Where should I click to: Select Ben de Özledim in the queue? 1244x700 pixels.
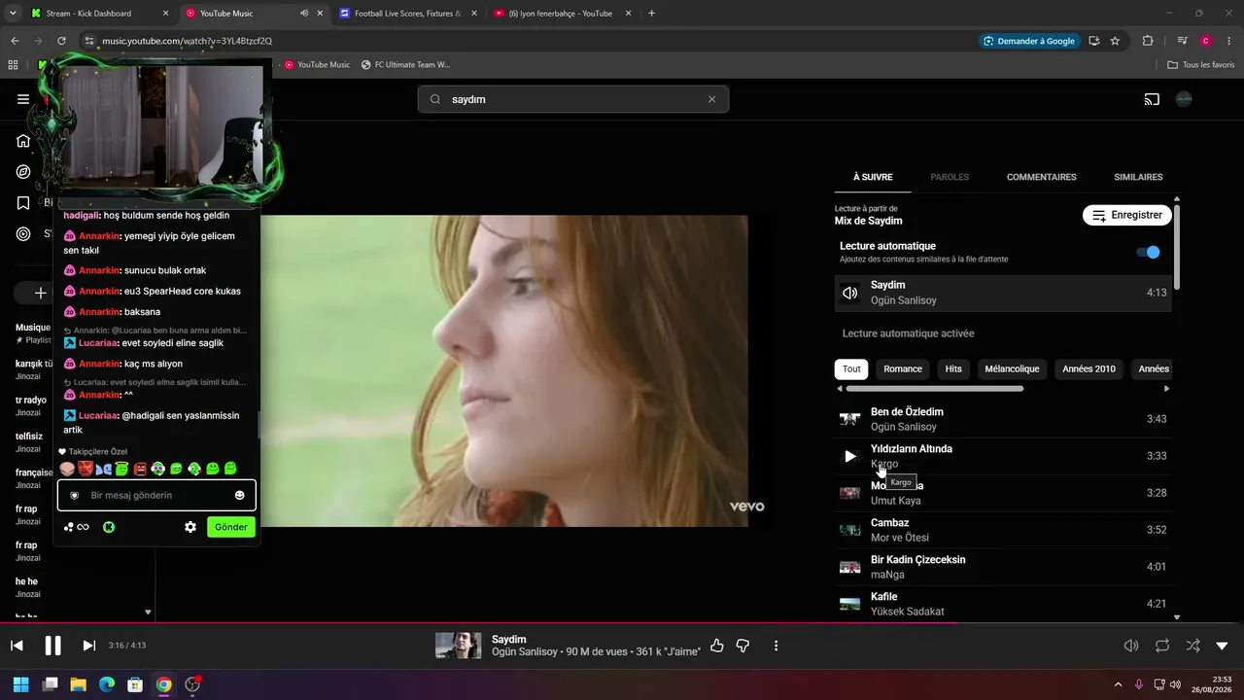pos(1003,419)
